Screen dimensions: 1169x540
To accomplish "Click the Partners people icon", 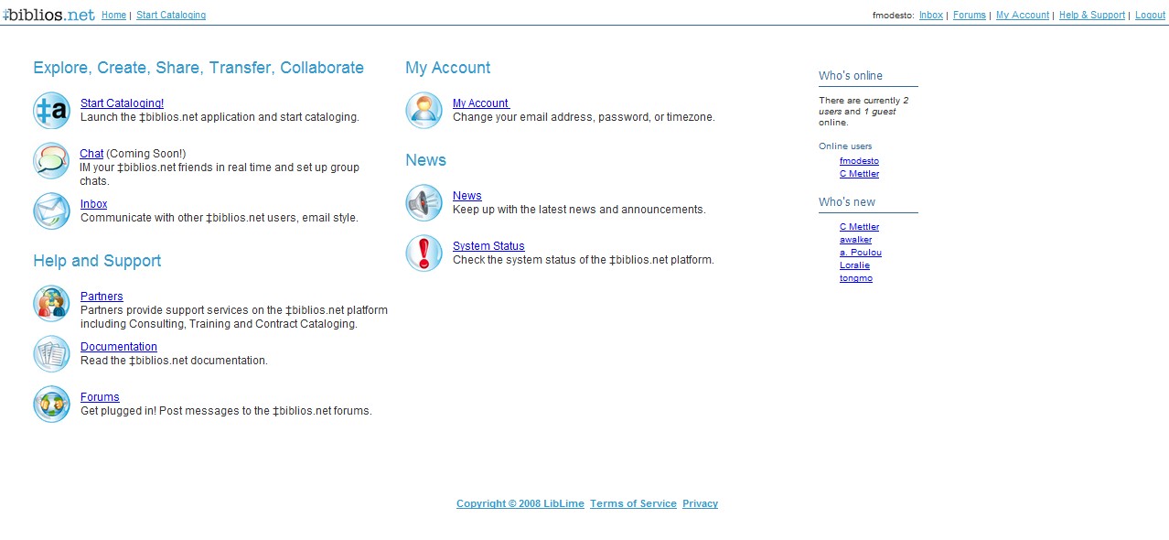I will point(51,304).
